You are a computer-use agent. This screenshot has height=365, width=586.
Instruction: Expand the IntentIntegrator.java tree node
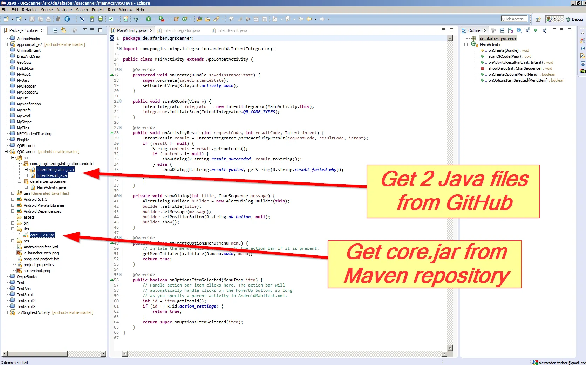(26, 170)
